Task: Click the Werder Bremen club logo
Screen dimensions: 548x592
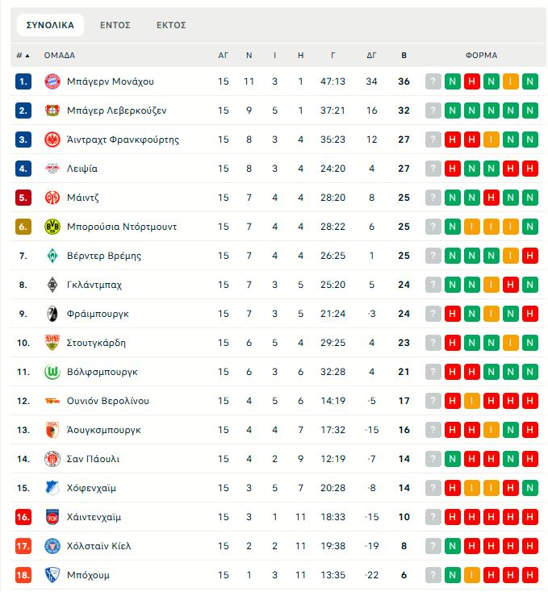Action: coord(52,256)
